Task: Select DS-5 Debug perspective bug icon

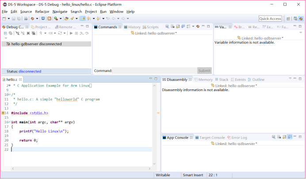Action: [x=301, y=19]
